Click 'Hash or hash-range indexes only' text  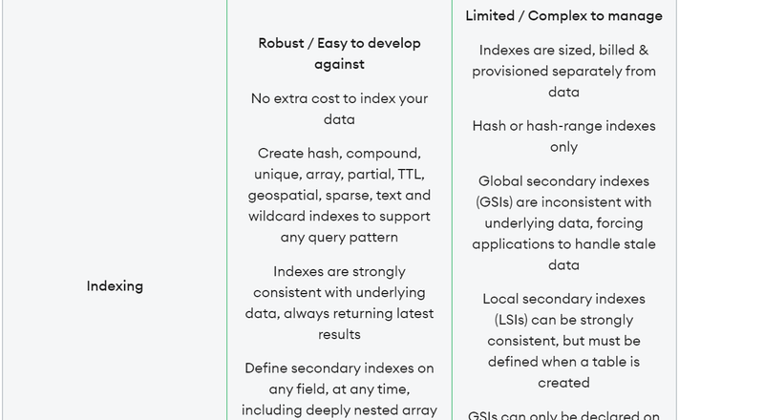point(563,136)
